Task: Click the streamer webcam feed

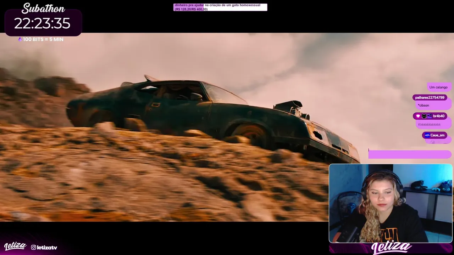Action: coord(391,203)
